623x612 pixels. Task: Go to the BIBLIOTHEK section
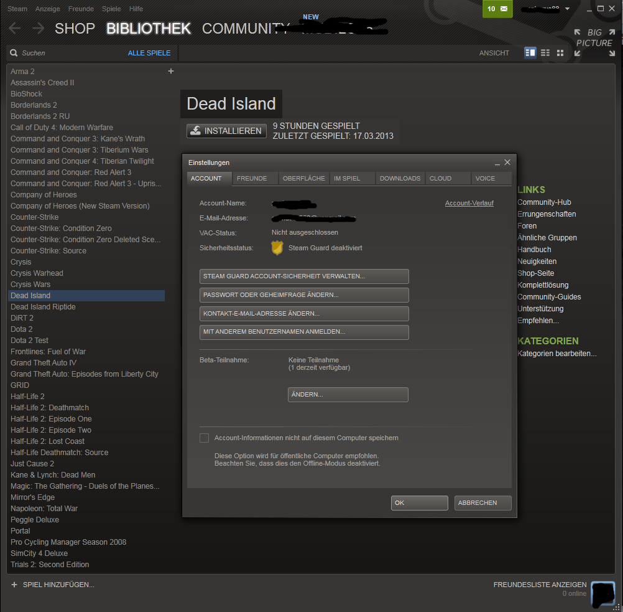(x=149, y=29)
